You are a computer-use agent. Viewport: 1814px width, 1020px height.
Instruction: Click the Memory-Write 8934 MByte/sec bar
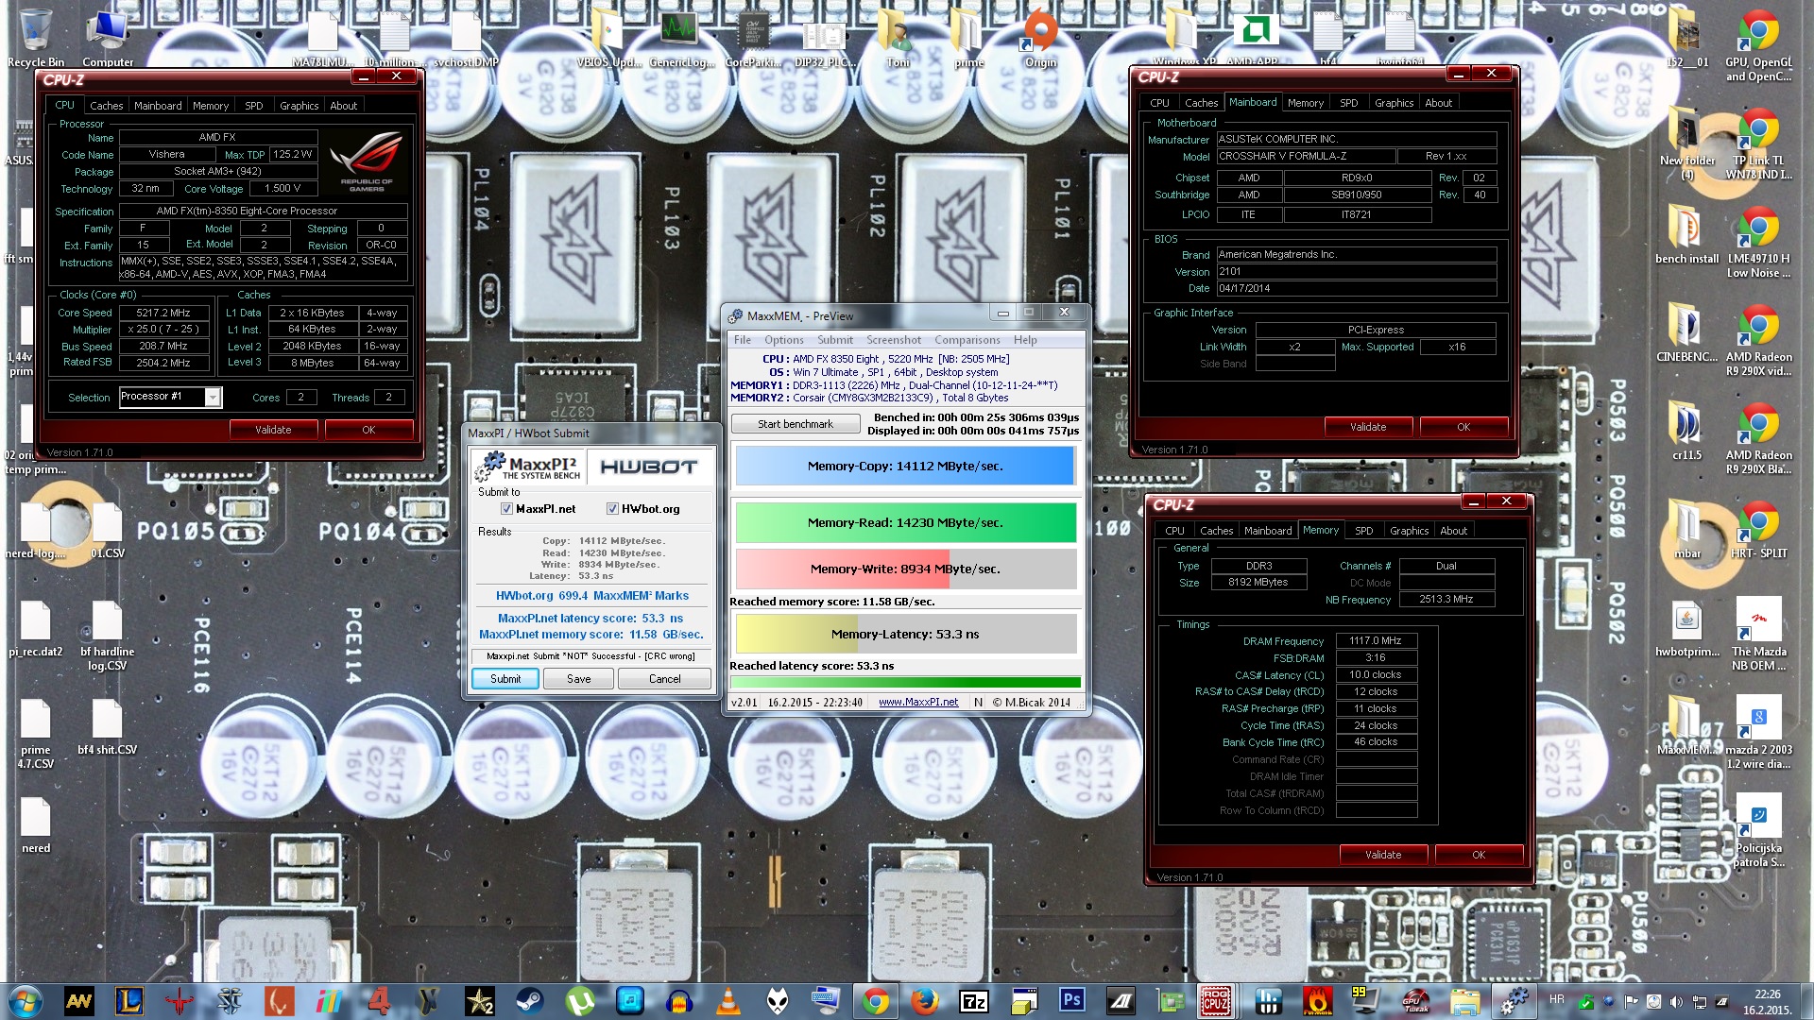[905, 569]
